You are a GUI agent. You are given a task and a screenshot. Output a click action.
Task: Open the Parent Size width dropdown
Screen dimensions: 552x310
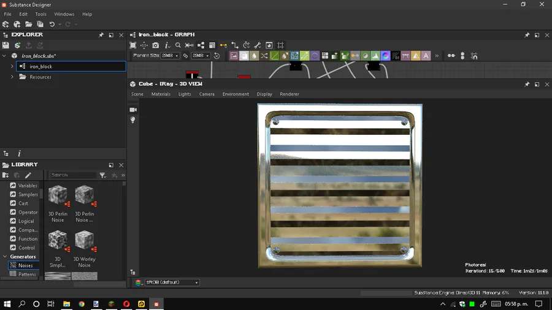tap(170, 56)
